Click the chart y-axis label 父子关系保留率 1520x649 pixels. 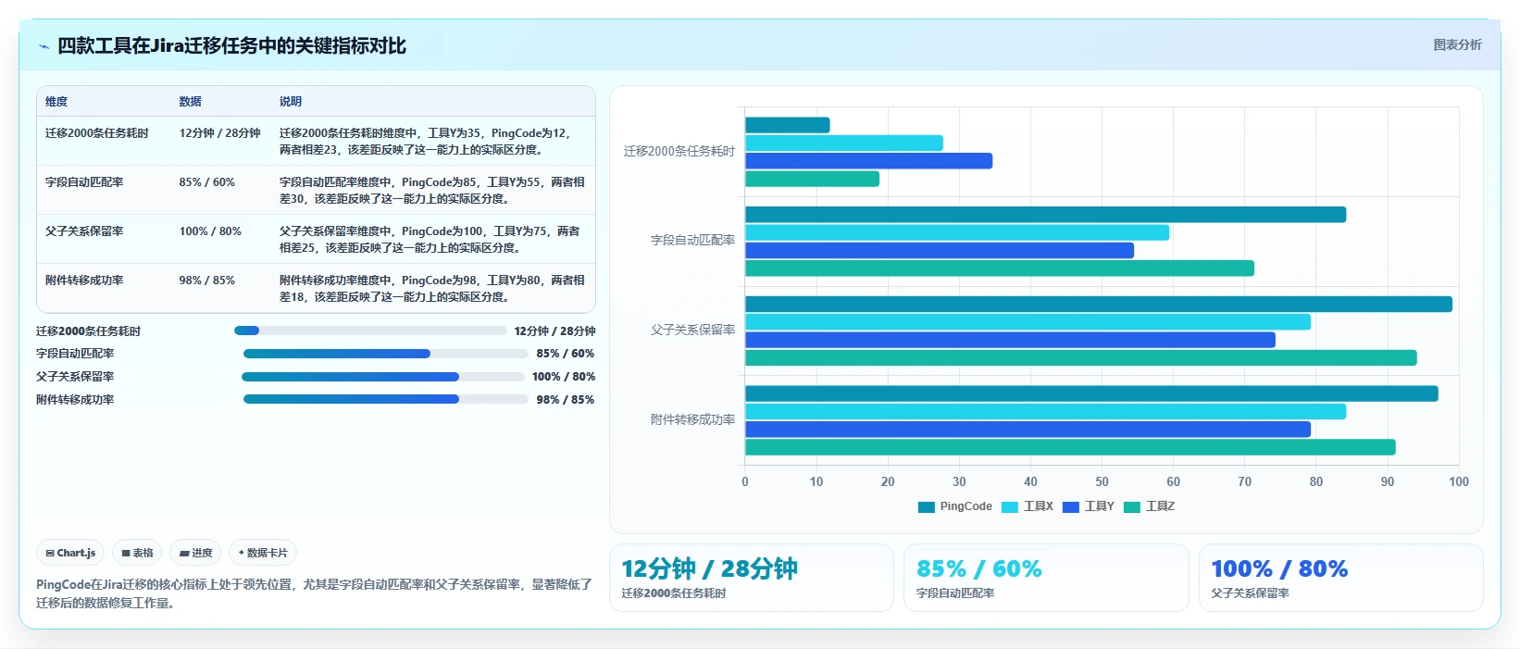click(x=692, y=330)
